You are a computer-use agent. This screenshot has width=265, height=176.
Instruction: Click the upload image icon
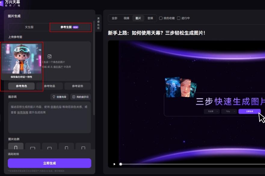tap(50, 56)
